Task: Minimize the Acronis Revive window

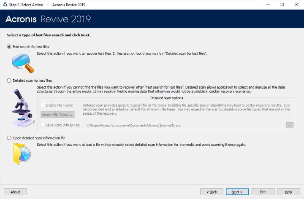Action: pos(268,5)
